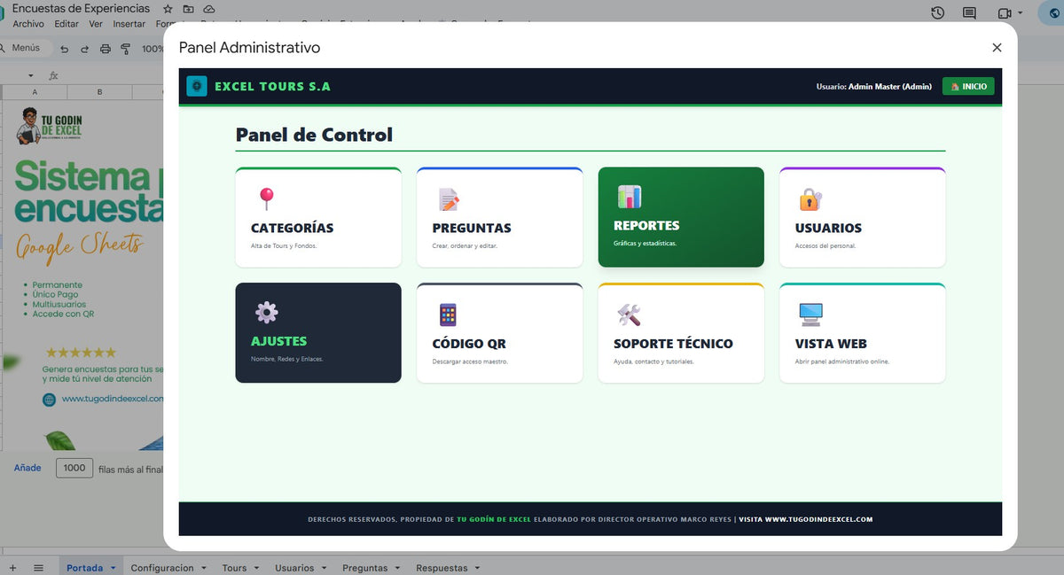
Task: Open the Insertar menu
Action: 129,24
